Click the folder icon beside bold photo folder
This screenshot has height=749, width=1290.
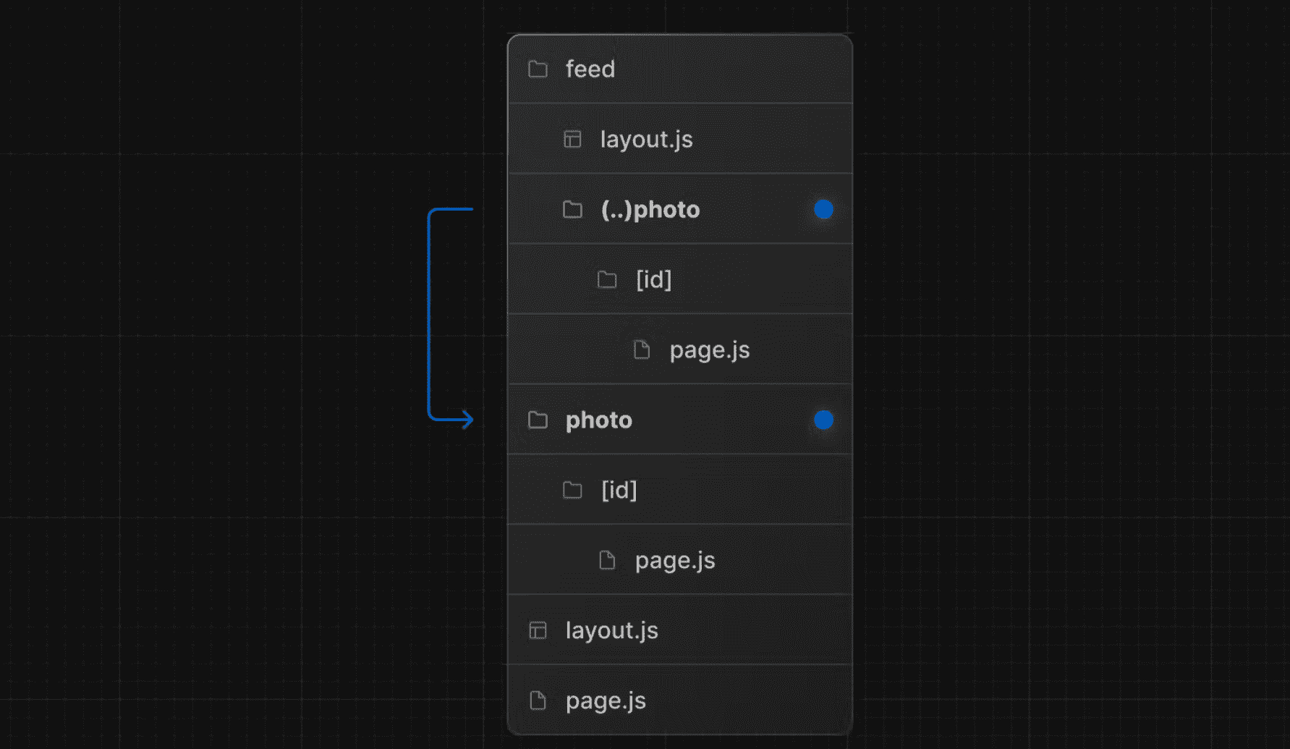pyautogui.click(x=538, y=420)
